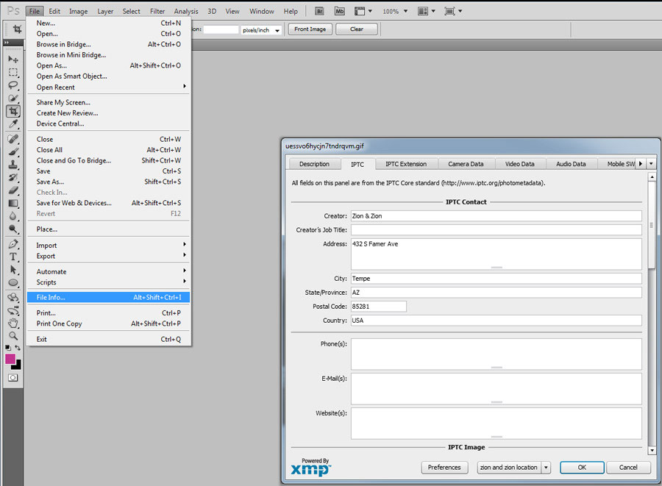Image resolution: width=662 pixels, height=486 pixels.
Task: Click the Postal Code field with 85281
Action: click(379, 307)
